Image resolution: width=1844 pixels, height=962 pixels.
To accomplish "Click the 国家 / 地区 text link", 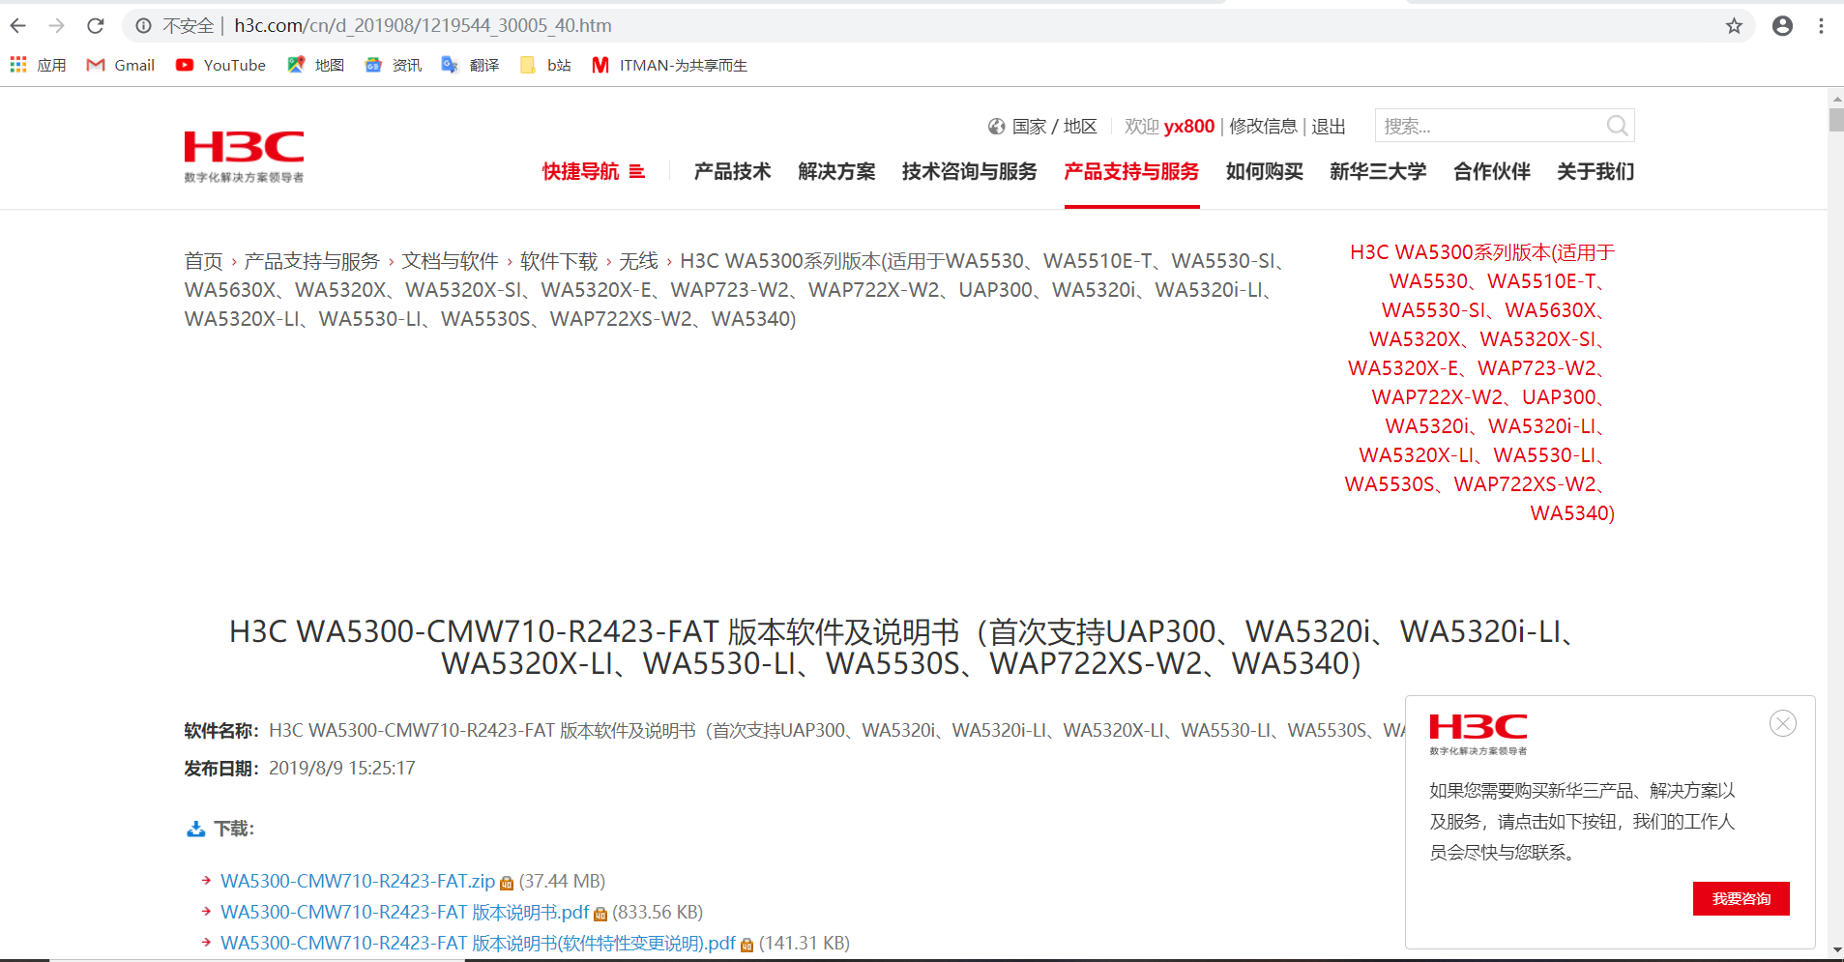I will click(x=1054, y=127).
